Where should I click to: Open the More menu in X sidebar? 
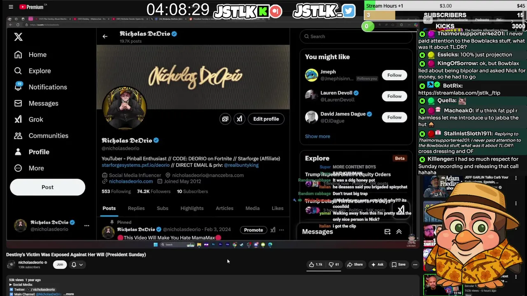click(x=29, y=168)
